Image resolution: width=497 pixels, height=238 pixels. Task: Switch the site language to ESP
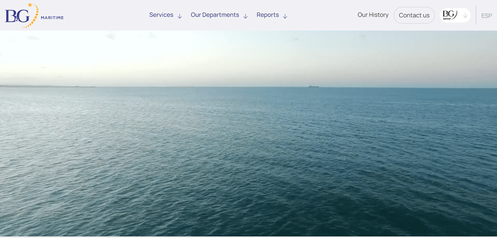[486, 16]
